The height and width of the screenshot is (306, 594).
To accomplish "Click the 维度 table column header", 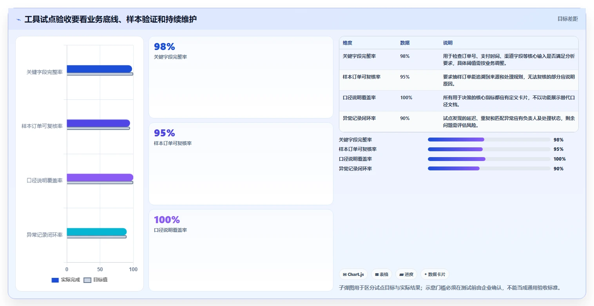I will (x=348, y=43).
